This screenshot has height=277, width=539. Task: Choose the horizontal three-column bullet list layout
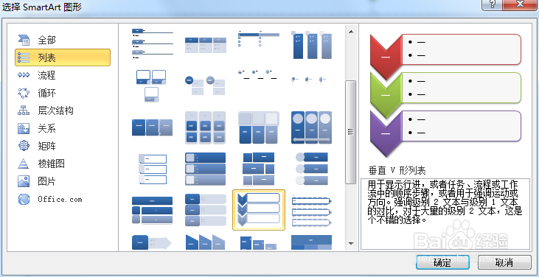pos(206,45)
